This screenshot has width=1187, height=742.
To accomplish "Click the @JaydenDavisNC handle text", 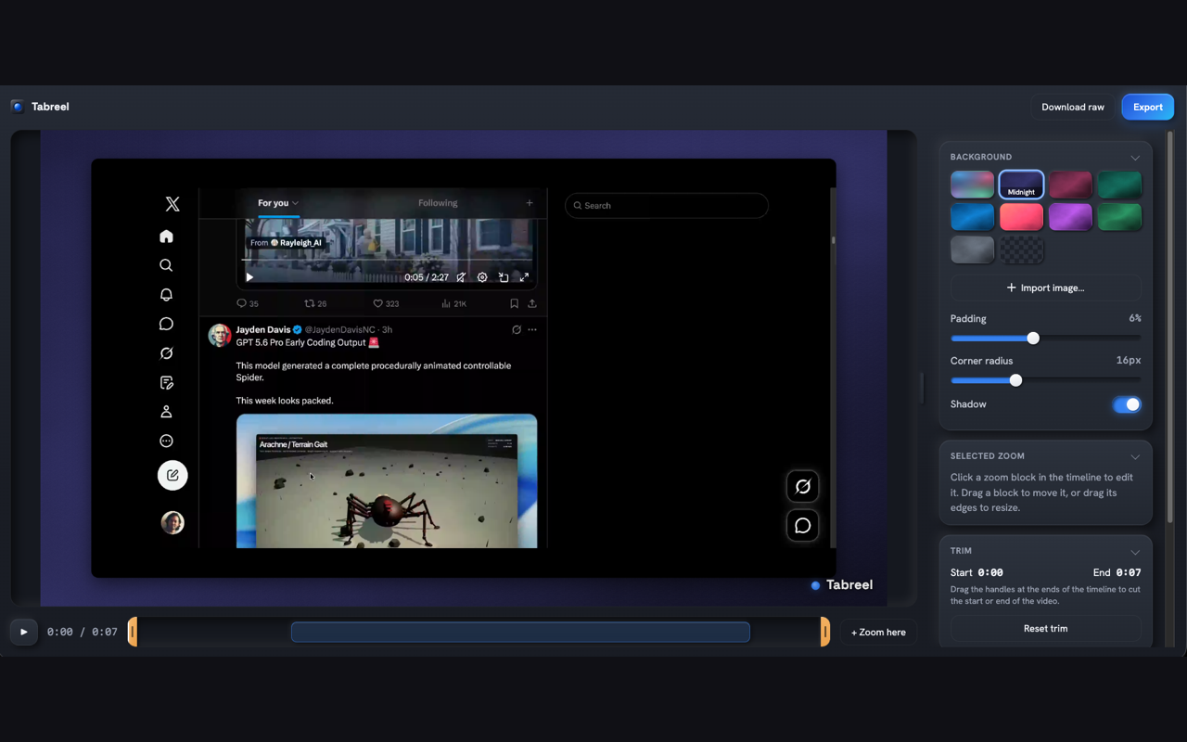I will [x=341, y=329].
